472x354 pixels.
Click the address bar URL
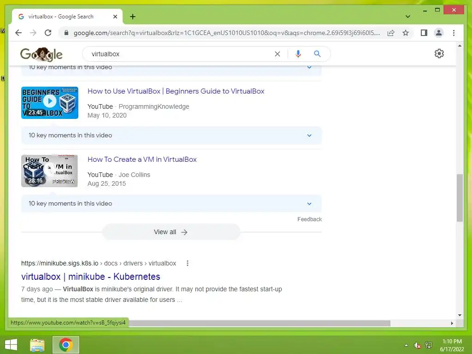[x=226, y=33]
